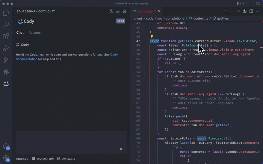
Task: Click the lightbulb quick-fix icon on line 46
Action: coord(151,36)
